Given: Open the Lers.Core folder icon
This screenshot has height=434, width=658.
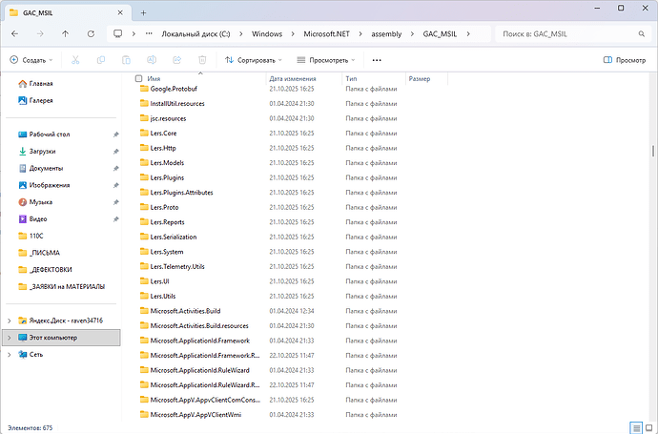Looking at the screenshot, I should click(x=144, y=134).
